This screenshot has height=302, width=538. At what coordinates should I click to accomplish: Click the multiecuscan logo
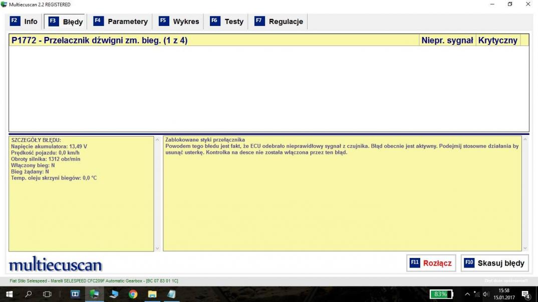(55, 264)
